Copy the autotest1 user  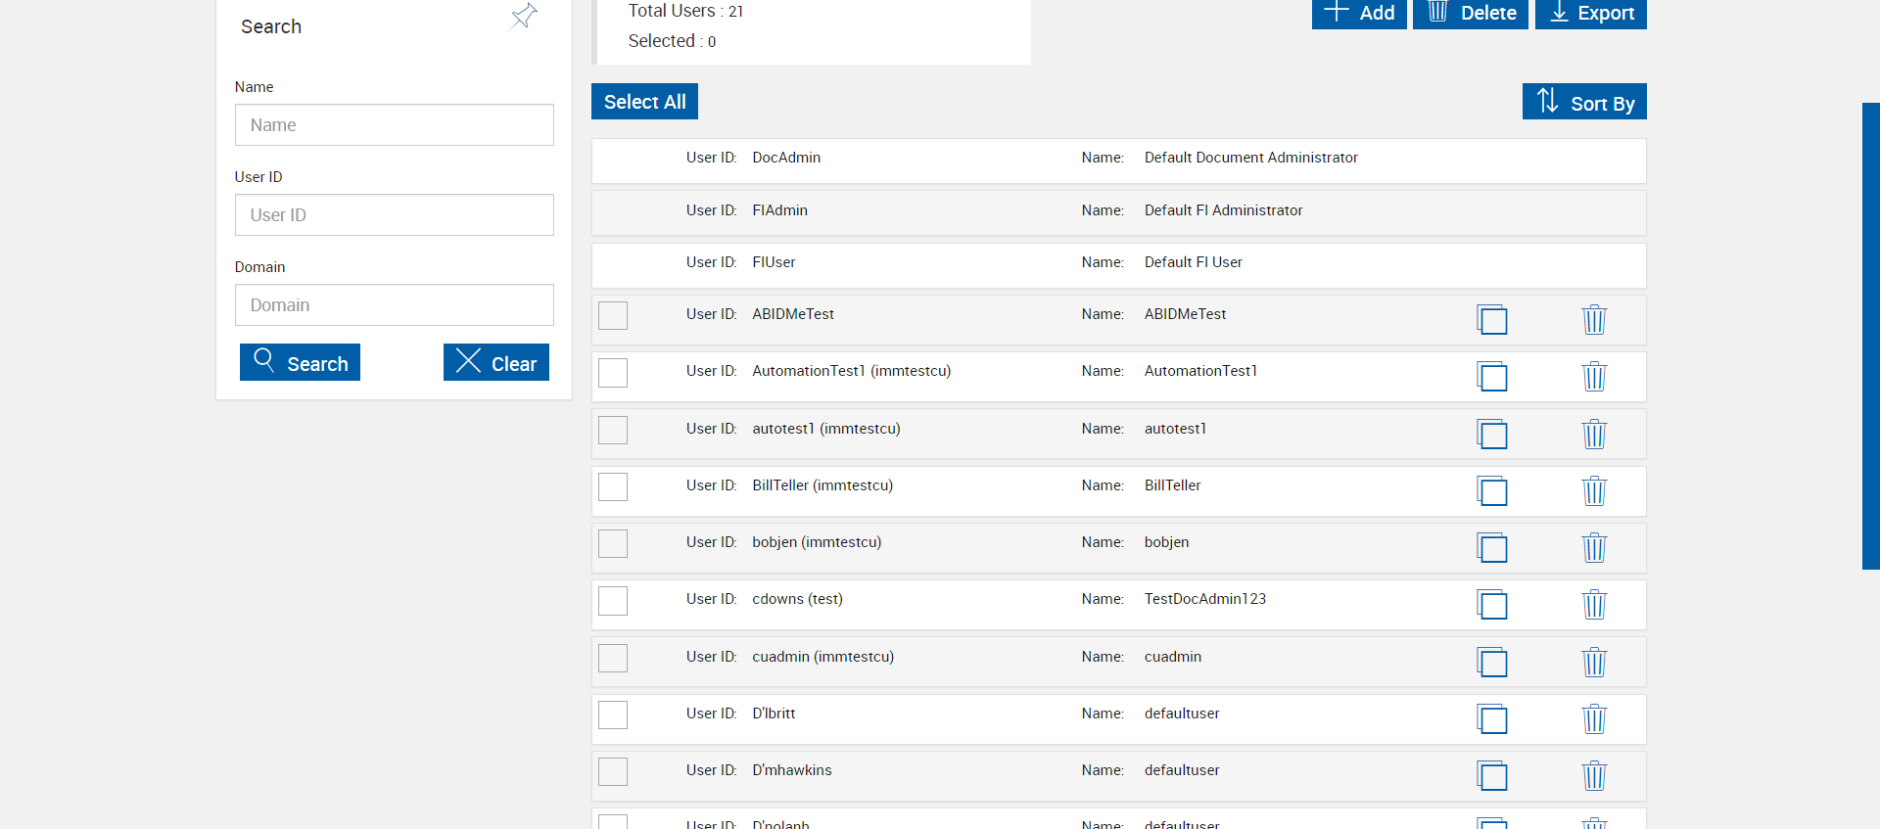[x=1492, y=434]
